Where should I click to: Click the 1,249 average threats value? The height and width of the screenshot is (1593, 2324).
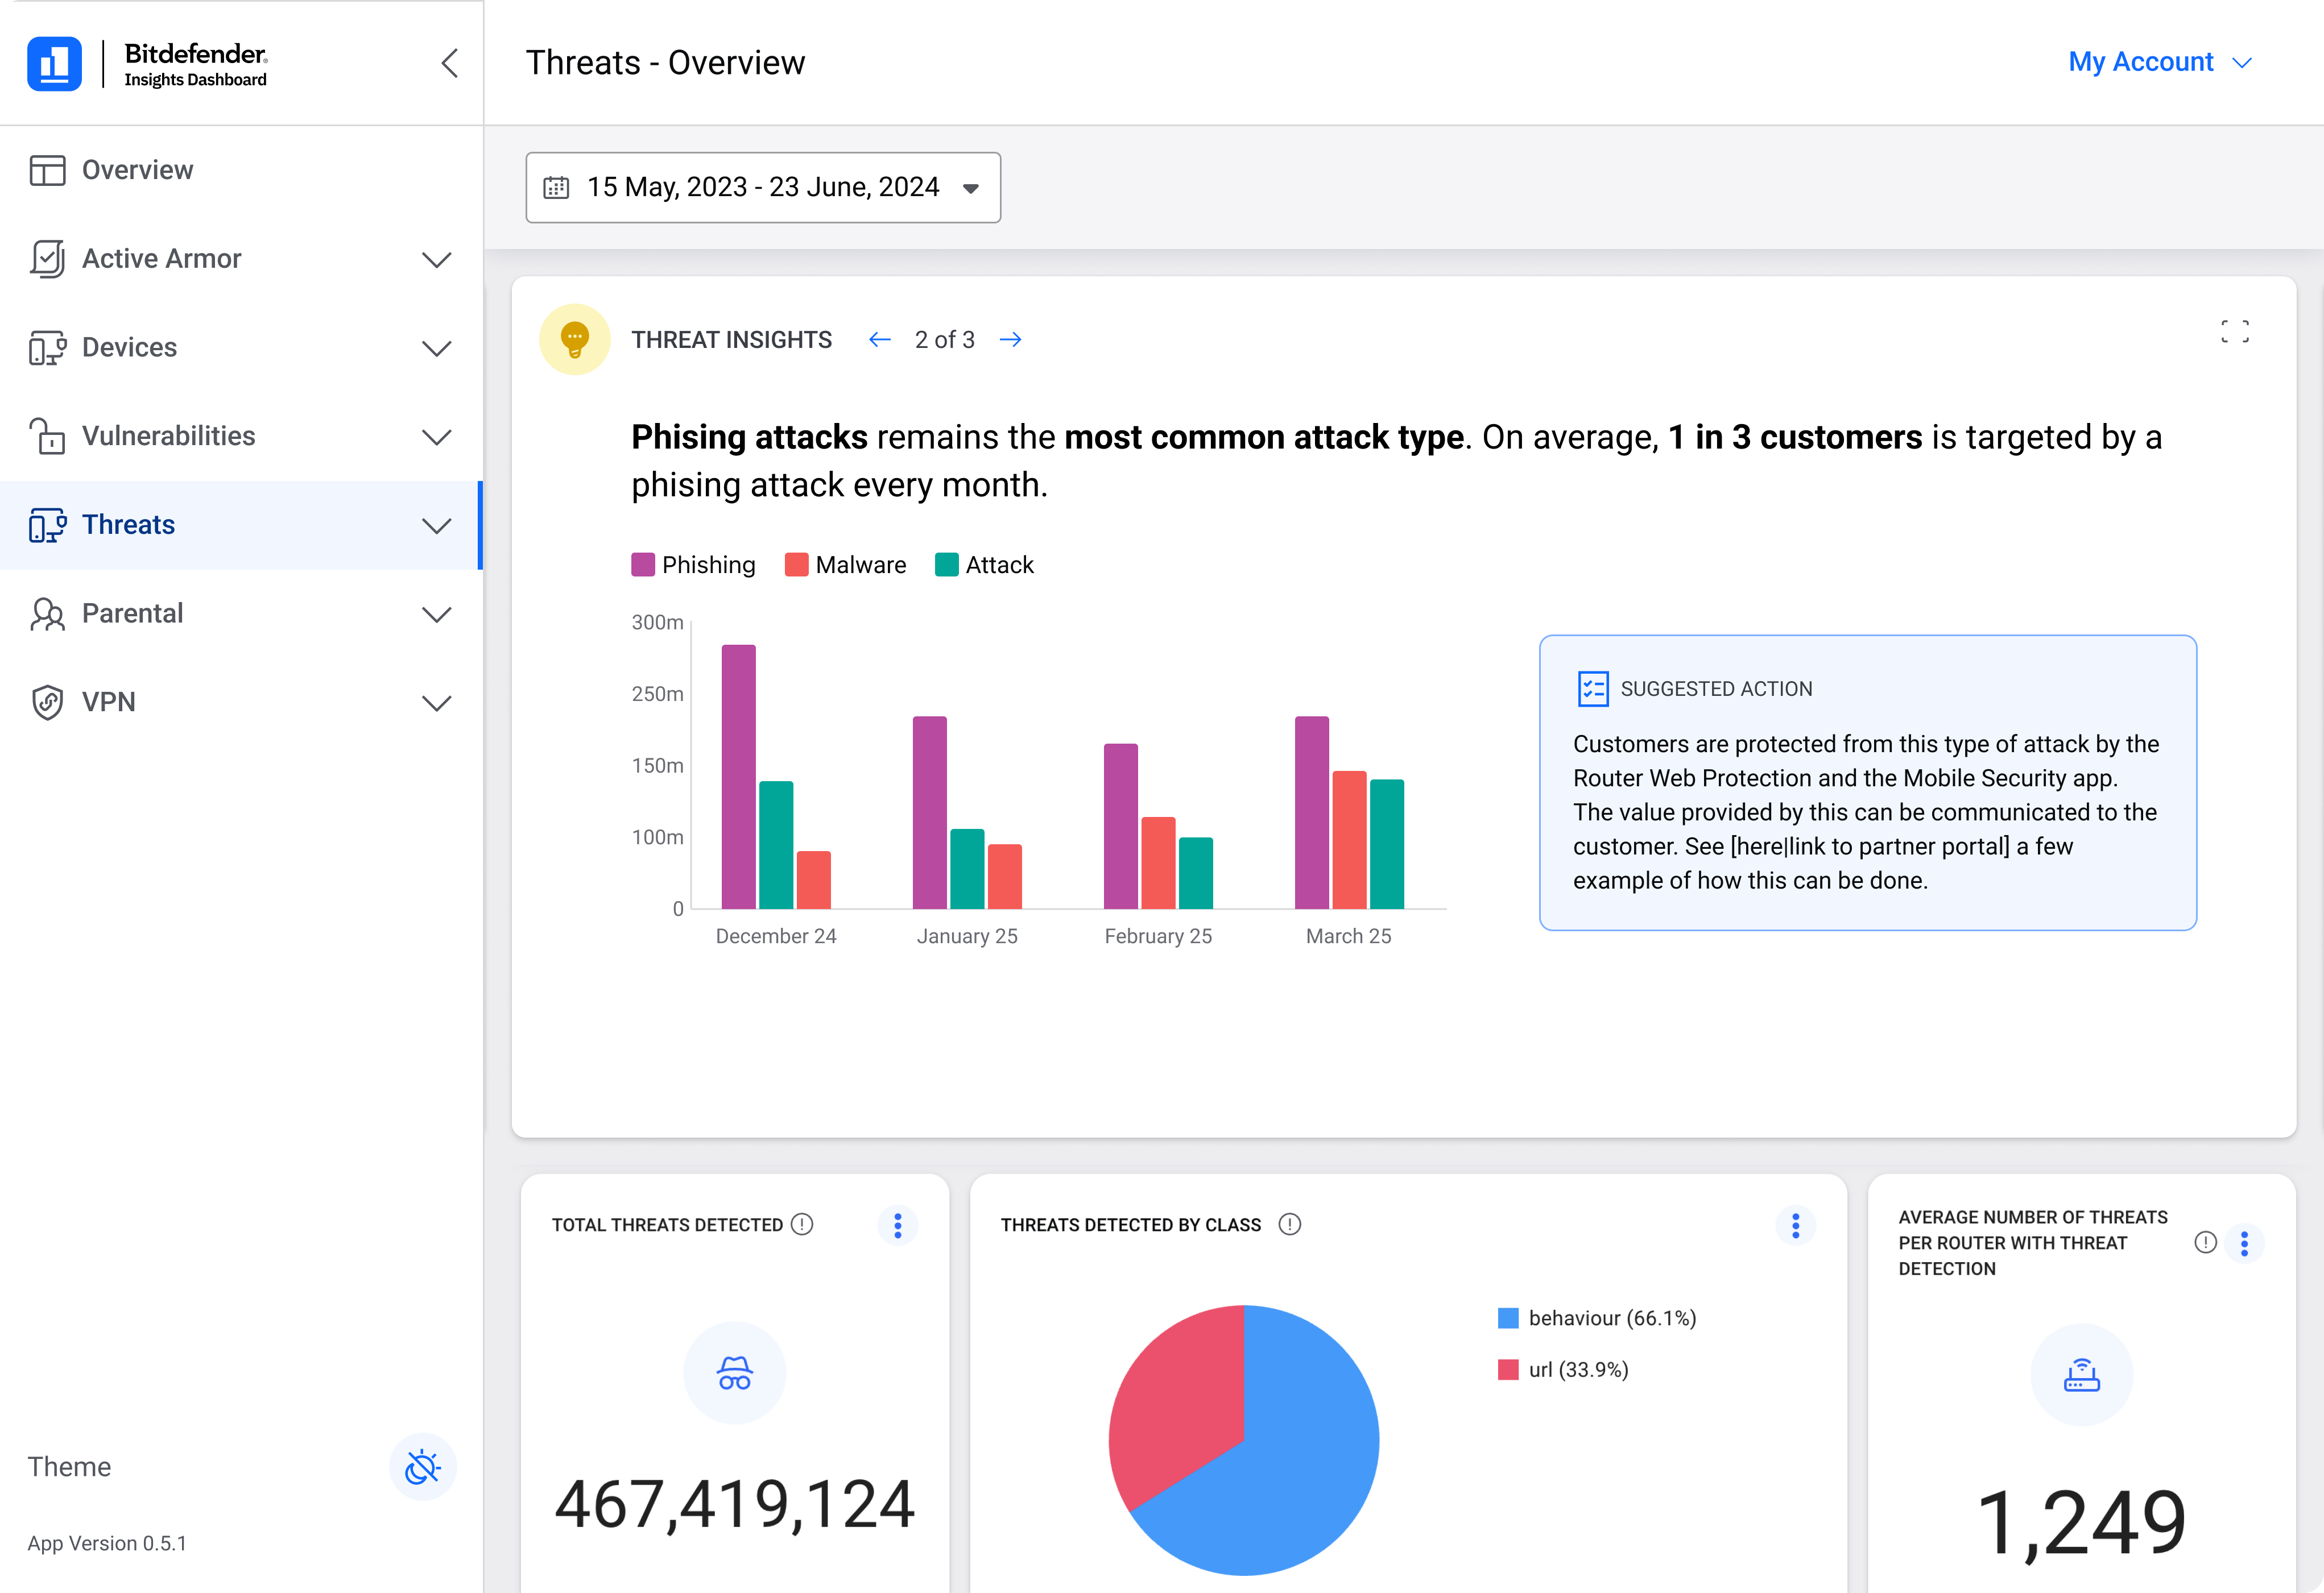2082,1523
